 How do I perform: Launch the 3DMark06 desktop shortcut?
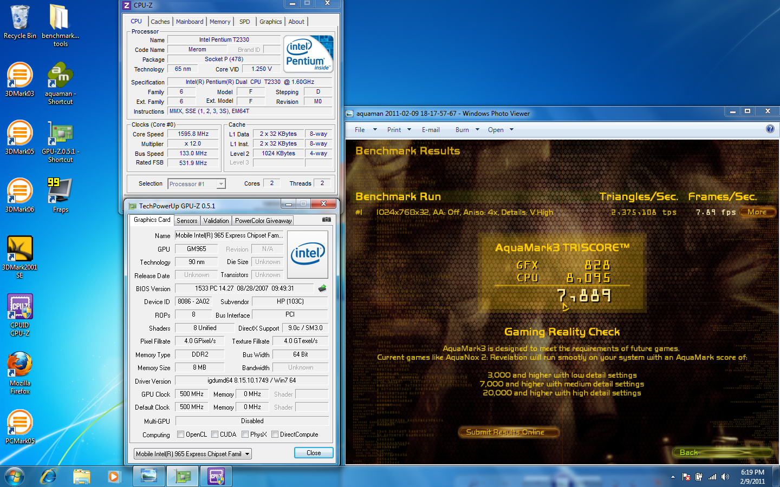[19, 195]
